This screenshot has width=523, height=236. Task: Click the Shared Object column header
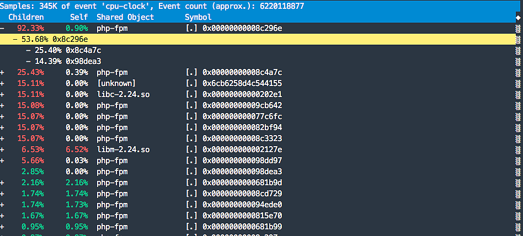click(x=125, y=17)
